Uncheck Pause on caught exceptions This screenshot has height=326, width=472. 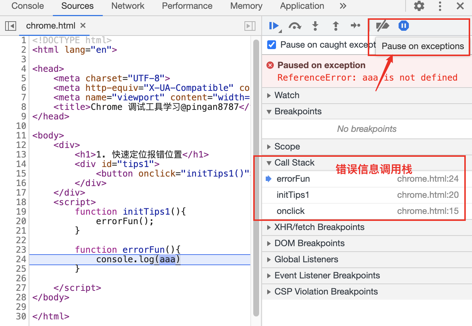(x=272, y=45)
